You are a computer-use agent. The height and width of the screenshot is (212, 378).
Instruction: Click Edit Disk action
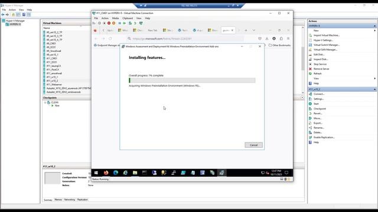319,55
